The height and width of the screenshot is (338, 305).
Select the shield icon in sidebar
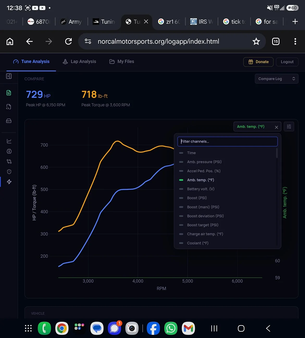[x=9, y=172]
